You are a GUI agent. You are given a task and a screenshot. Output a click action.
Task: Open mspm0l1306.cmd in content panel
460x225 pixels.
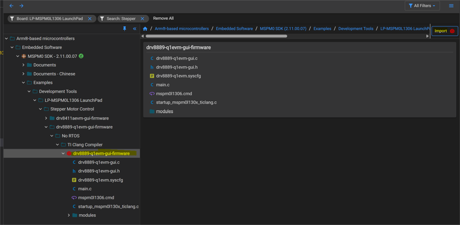pyautogui.click(x=174, y=94)
